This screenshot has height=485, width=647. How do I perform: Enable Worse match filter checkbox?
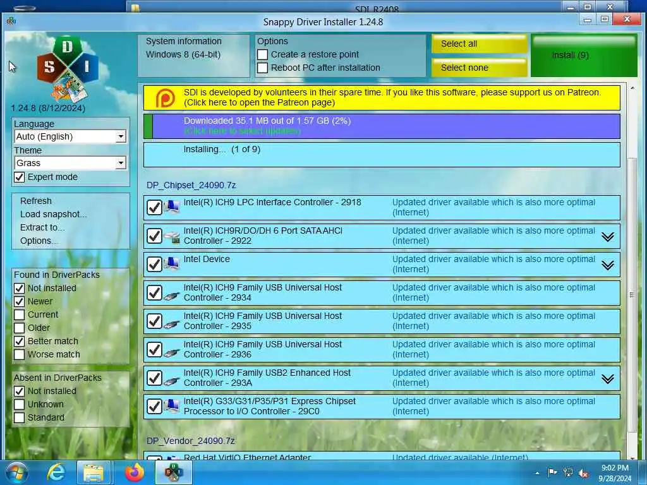(20, 354)
